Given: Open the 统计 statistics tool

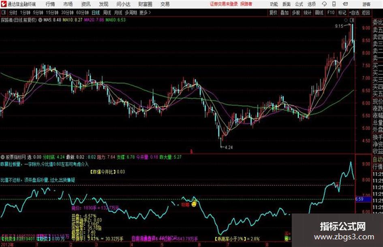Looking at the screenshot, I should pyautogui.click(x=307, y=13).
